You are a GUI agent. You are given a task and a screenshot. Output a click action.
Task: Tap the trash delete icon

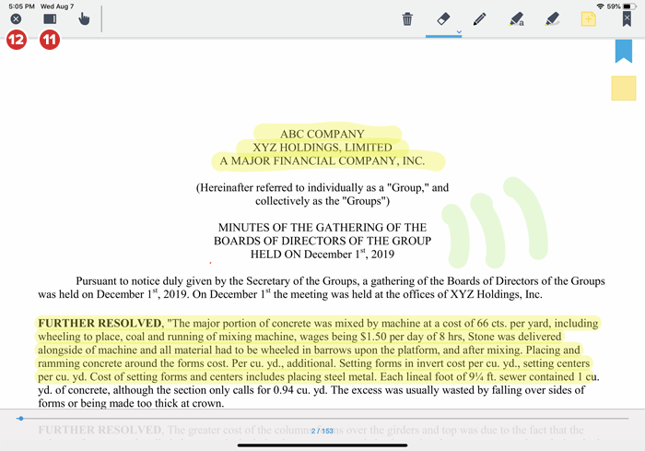pos(407,18)
